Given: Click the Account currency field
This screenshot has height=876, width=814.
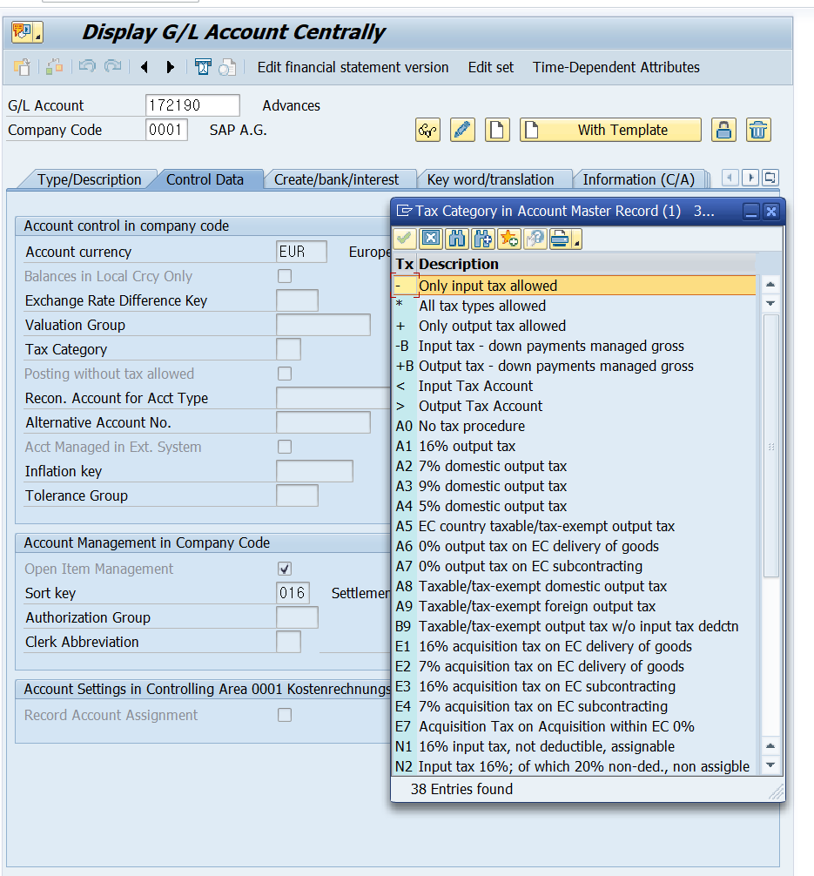Looking at the screenshot, I should (302, 252).
